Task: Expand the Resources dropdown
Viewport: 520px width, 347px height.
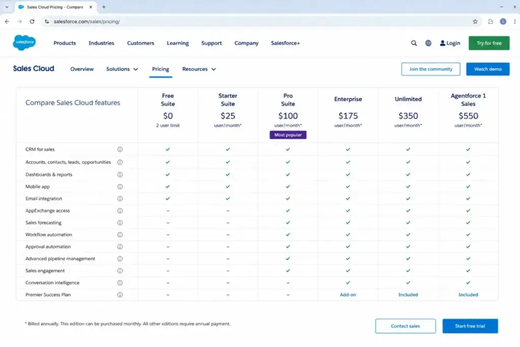Action: click(199, 69)
